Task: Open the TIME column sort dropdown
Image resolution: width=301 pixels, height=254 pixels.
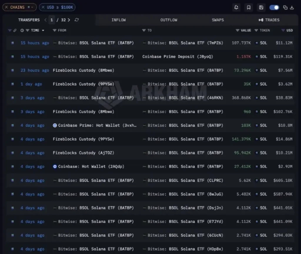Action: point(43,30)
